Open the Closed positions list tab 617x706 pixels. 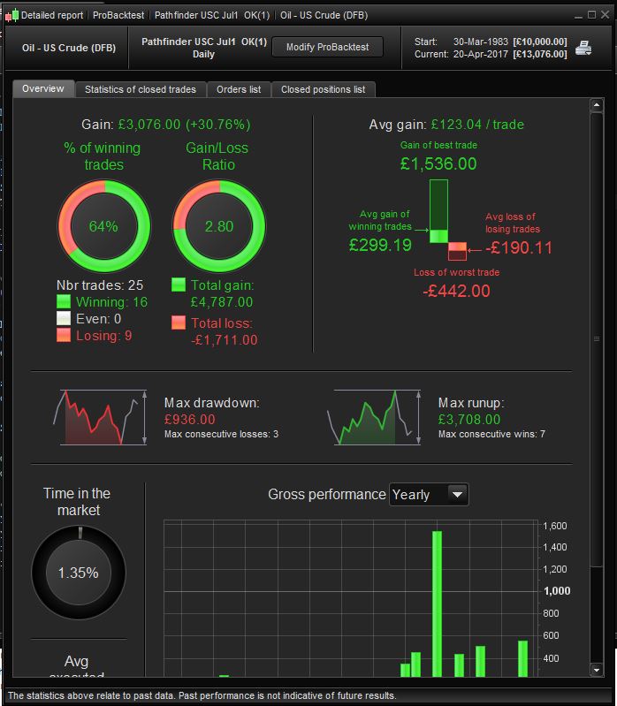tap(323, 89)
